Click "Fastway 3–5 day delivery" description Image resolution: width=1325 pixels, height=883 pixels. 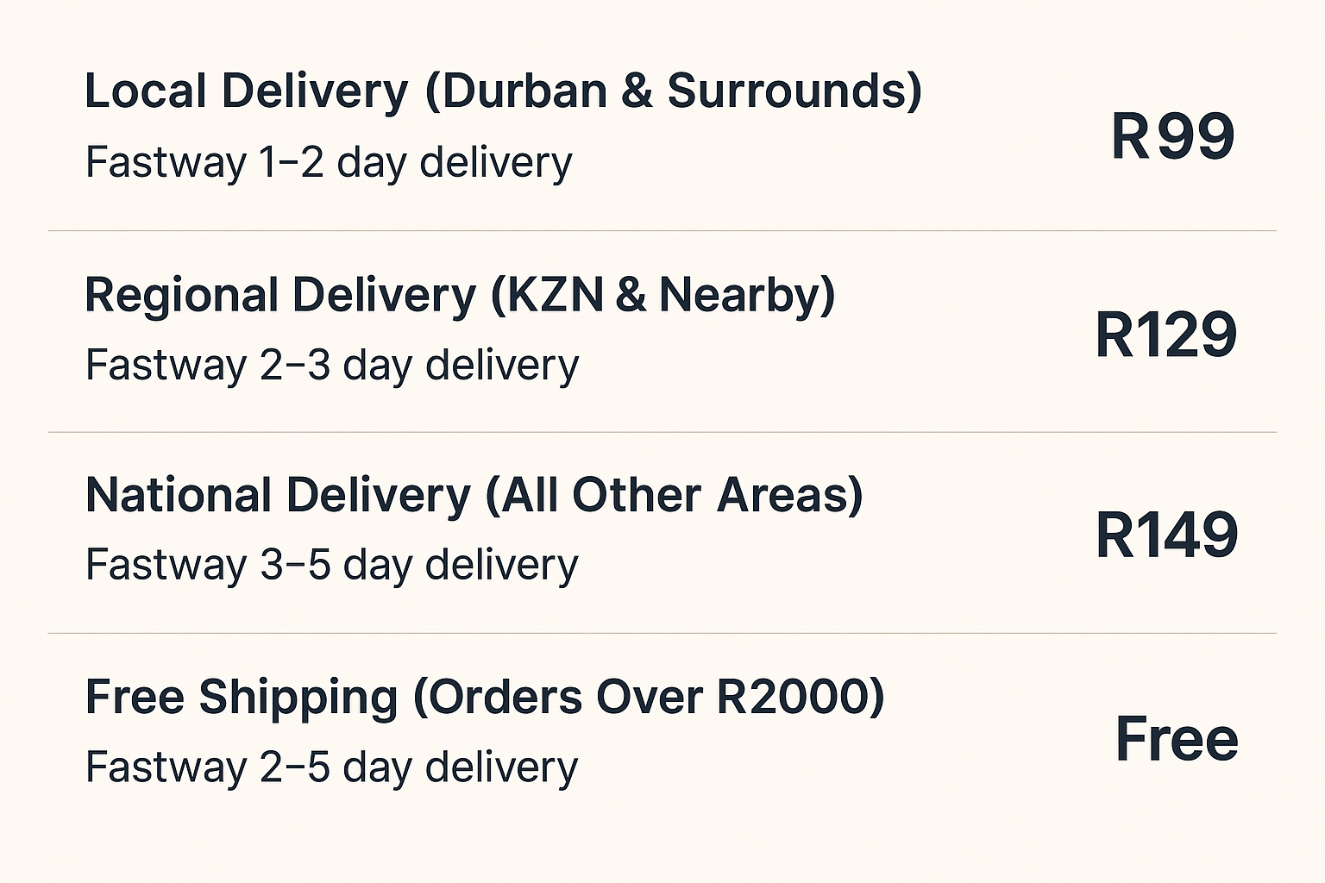click(332, 566)
